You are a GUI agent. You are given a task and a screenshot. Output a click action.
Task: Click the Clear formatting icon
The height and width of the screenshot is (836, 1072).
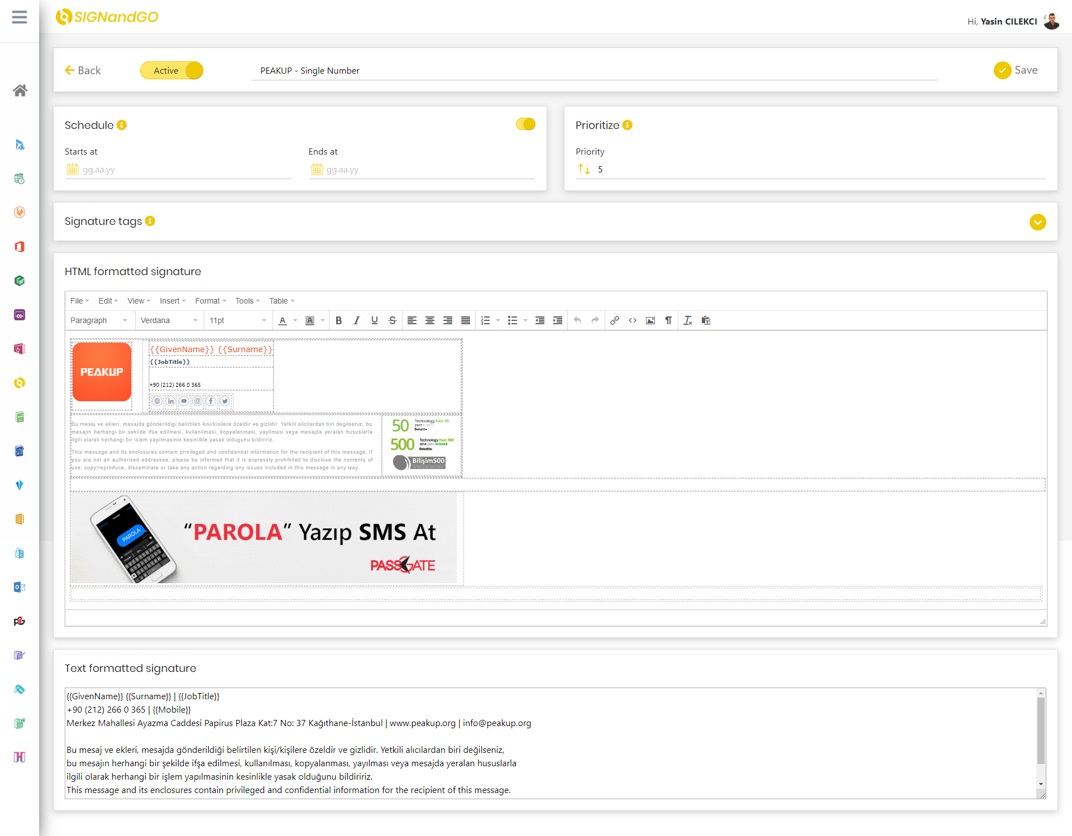(x=687, y=320)
